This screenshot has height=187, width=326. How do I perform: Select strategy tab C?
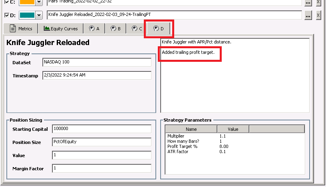tap(137, 29)
